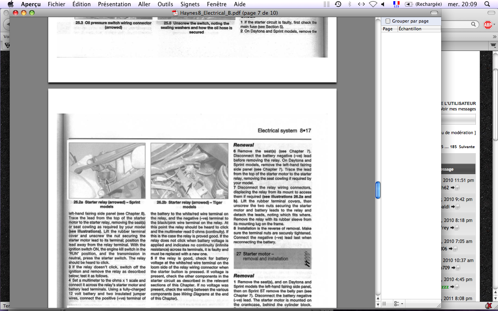Click the Time Machine menu bar icon

[338, 4]
